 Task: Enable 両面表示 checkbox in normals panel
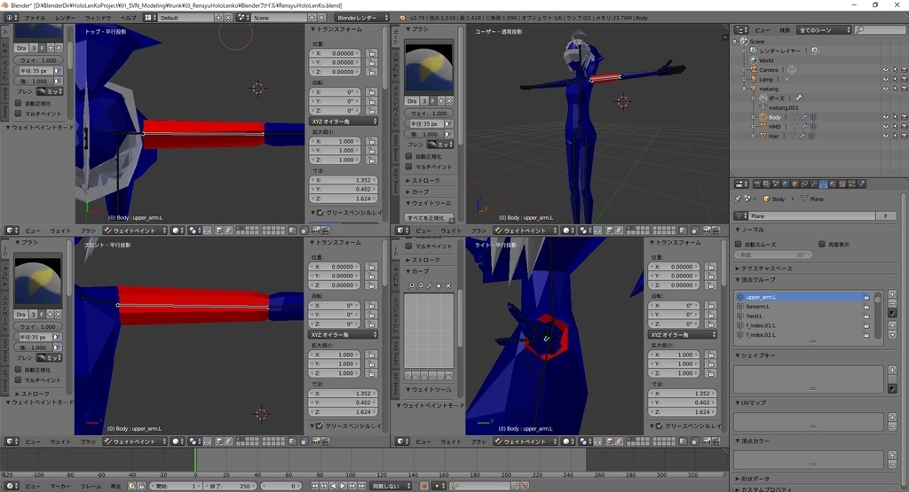tap(822, 245)
